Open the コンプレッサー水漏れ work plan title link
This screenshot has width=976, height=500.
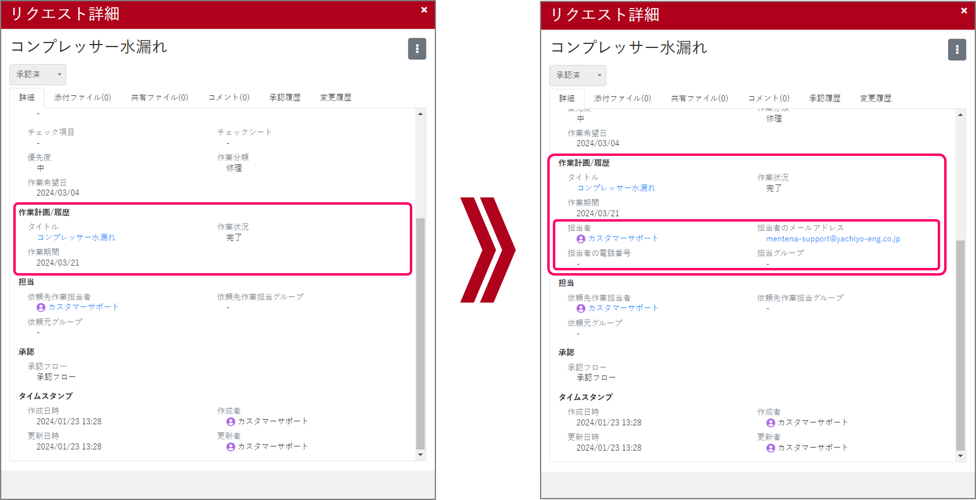click(x=77, y=237)
